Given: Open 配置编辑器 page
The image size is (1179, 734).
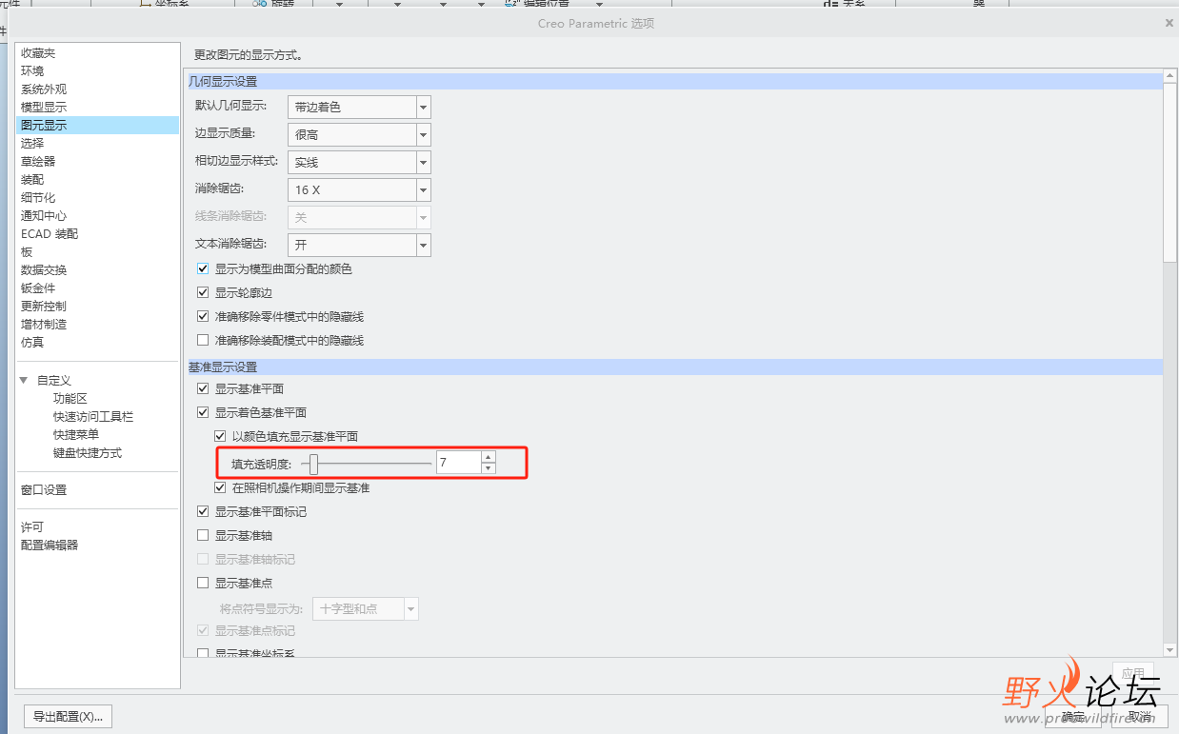Looking at the screenshot, I should tap(50, 546).
